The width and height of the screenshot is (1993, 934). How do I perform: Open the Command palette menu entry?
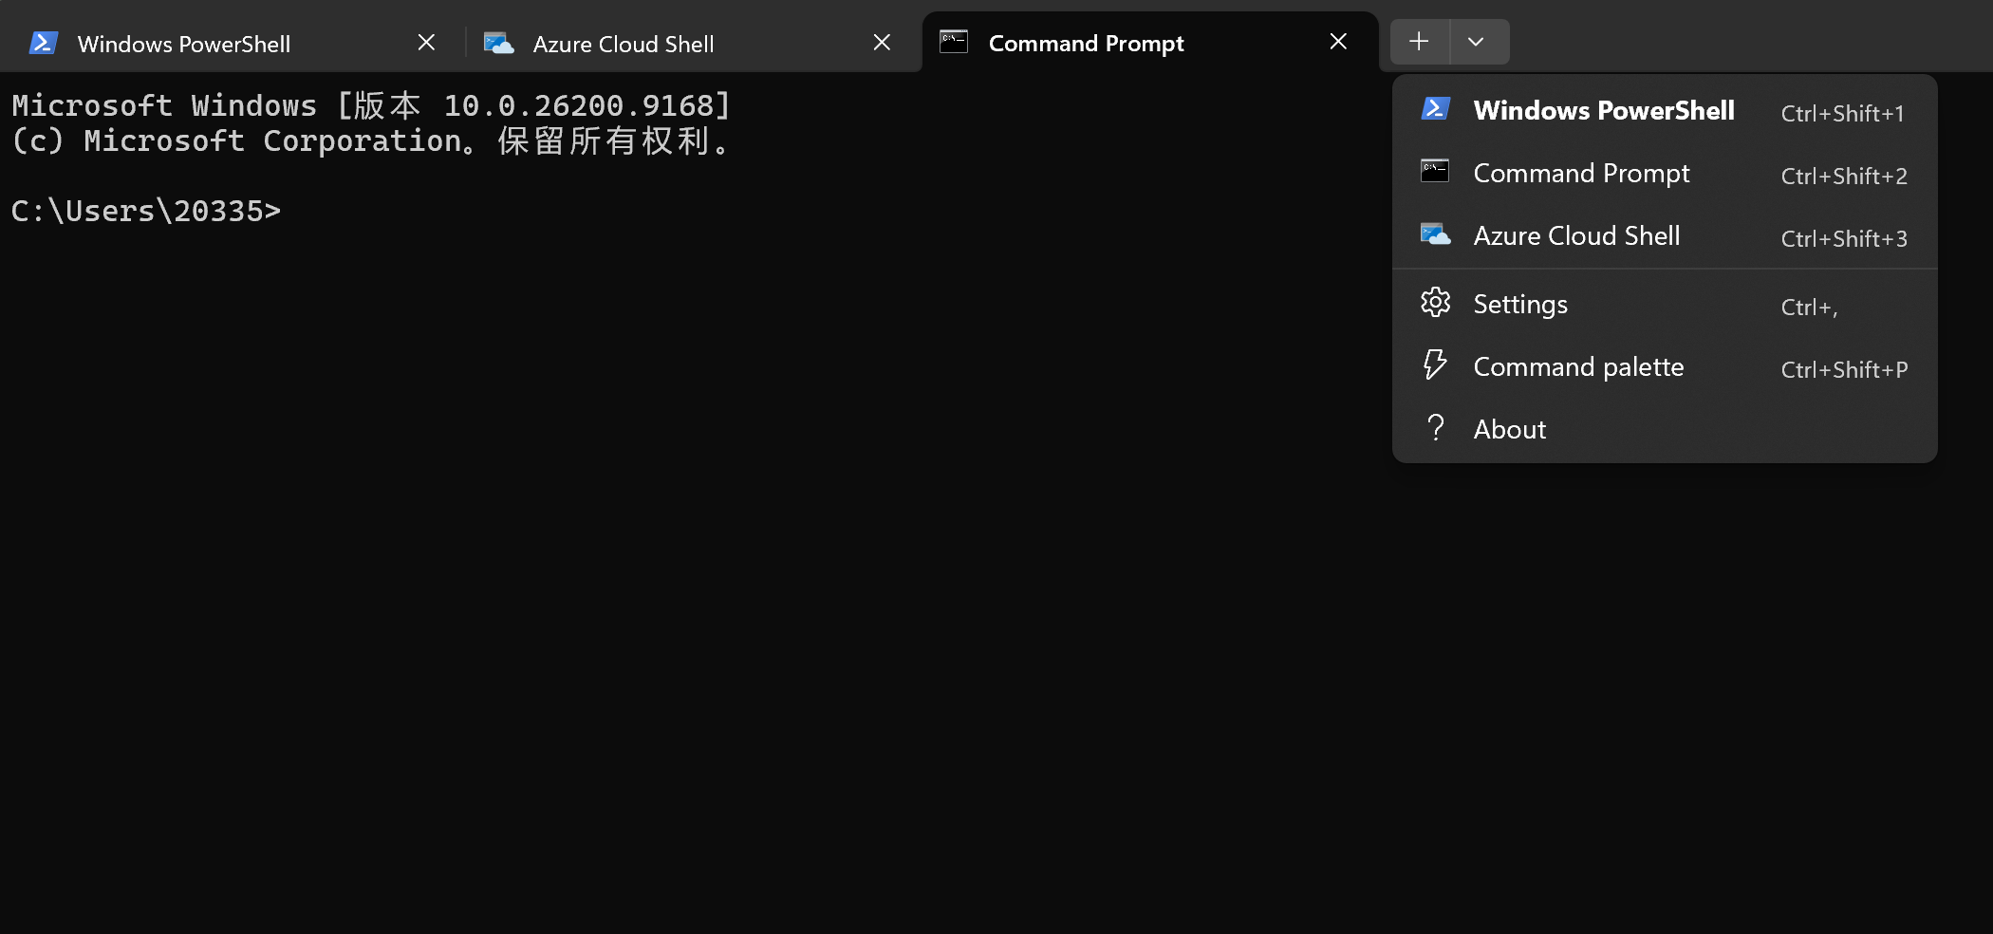click(x=1665, y=367)
